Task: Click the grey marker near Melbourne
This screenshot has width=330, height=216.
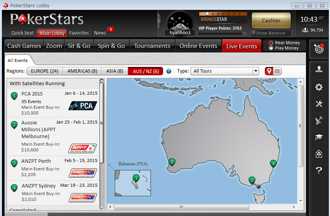Action: (258, 186)
